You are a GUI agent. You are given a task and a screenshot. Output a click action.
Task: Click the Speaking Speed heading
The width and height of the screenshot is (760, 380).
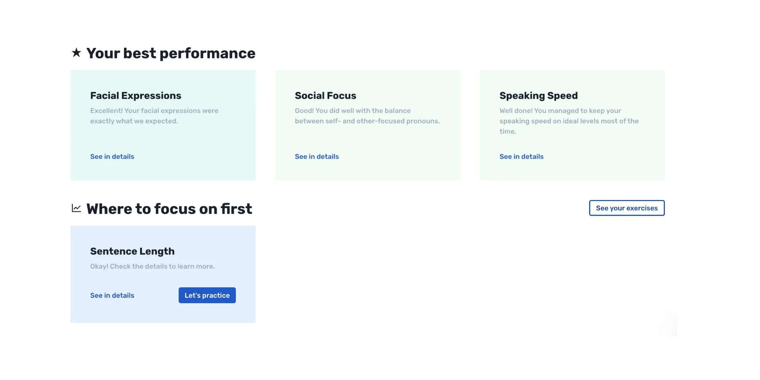tap(538, 95)
